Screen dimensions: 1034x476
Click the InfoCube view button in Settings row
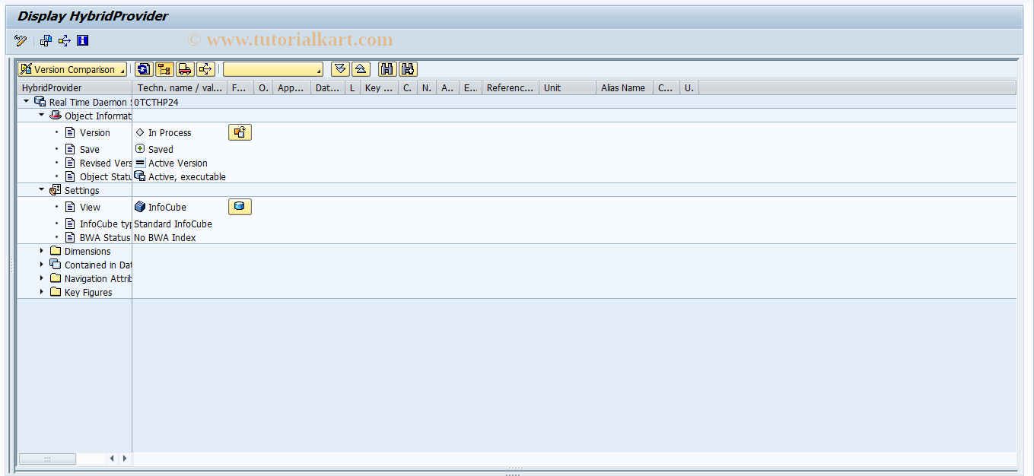tap(240, 207)
